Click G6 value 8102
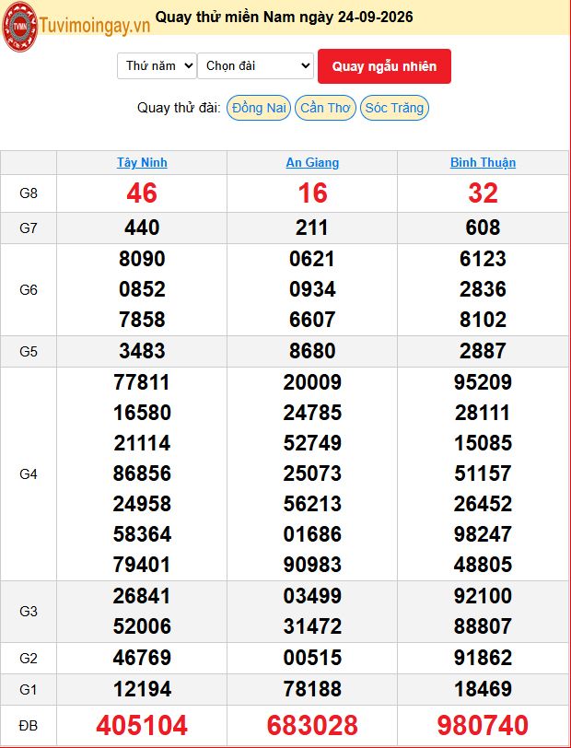 click(x=483, y=320)
